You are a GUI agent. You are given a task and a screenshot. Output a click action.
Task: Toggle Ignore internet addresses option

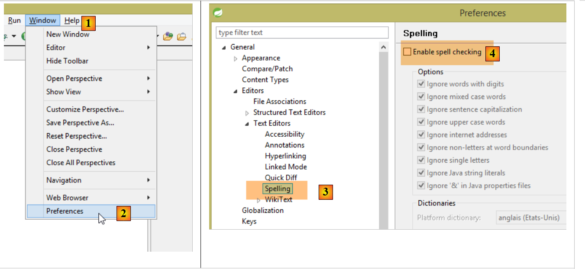(421, 135)
